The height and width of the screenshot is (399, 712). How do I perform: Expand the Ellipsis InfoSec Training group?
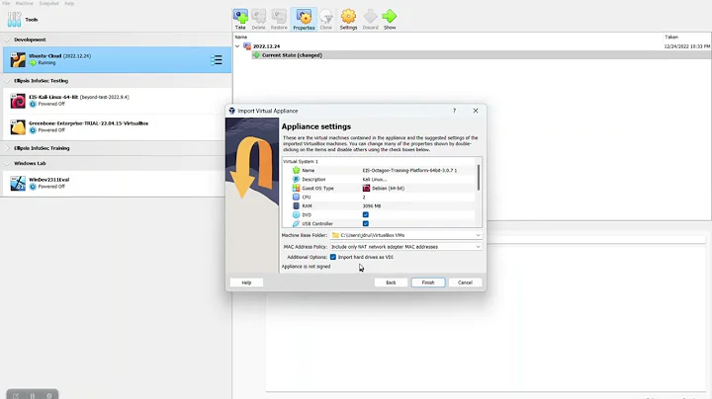tap(7, 148)
